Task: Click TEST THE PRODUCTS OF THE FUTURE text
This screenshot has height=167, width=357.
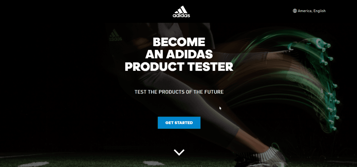Action: (x=179, y=92)
